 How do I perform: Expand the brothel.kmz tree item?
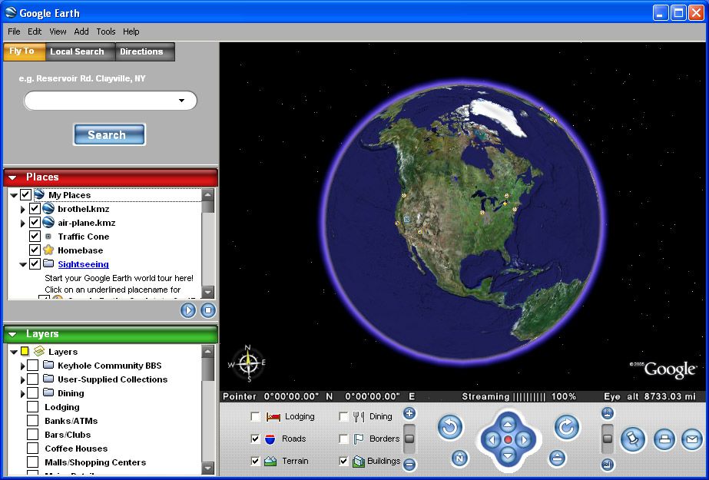pos(23,209)
